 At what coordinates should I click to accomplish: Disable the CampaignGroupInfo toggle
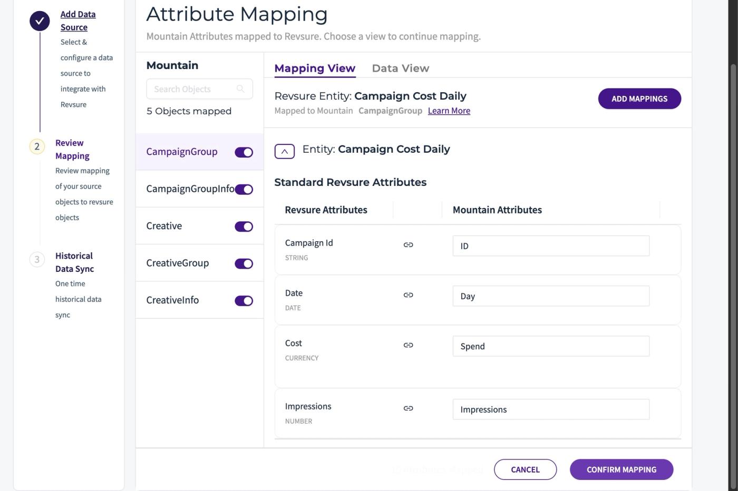[244, 189]
